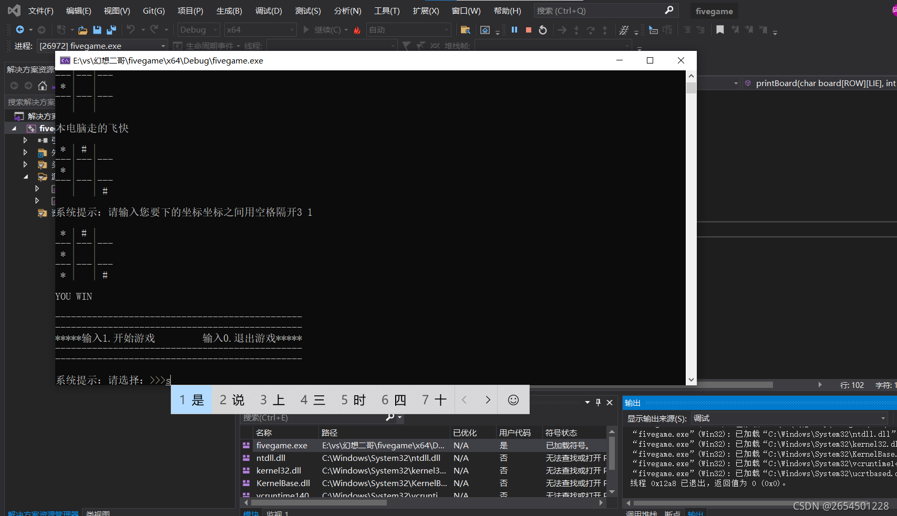Open the 工具(T) menu

click(x=387, y=10)
